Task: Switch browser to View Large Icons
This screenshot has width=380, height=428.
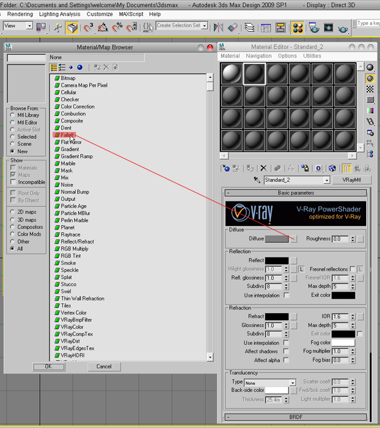Action: pyautogui.click(x=80, y=67)
